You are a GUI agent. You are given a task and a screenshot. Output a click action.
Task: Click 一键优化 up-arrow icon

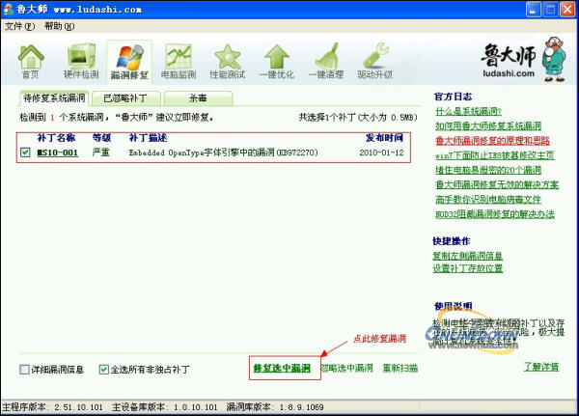tap(277, 61)
